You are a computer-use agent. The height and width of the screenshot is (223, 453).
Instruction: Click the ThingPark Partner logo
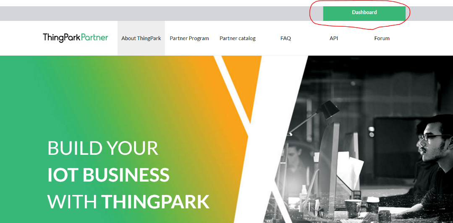pos(76,38)
